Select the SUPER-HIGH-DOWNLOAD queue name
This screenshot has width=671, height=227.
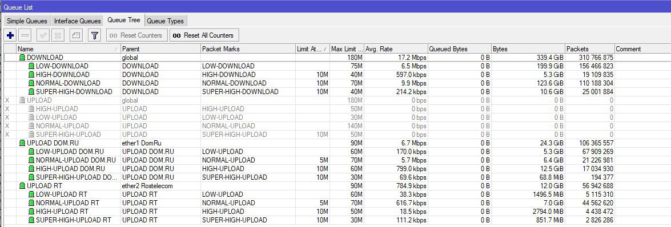(x=74, y=91)
